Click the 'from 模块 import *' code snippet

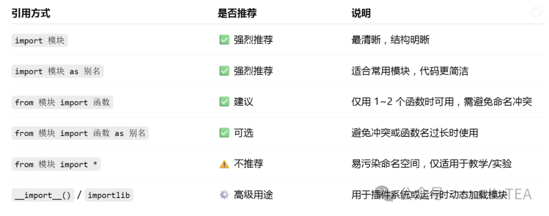pyautogui.click(x=56, y=164)
